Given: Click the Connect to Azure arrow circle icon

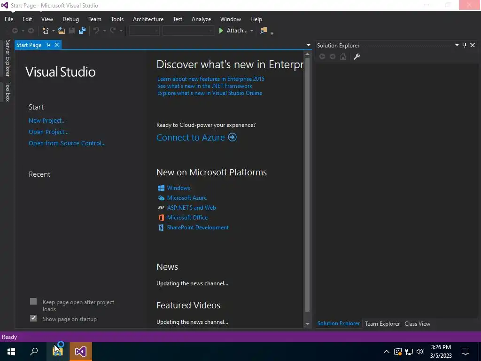Looking at the screenshot, I should click(232, 137).
